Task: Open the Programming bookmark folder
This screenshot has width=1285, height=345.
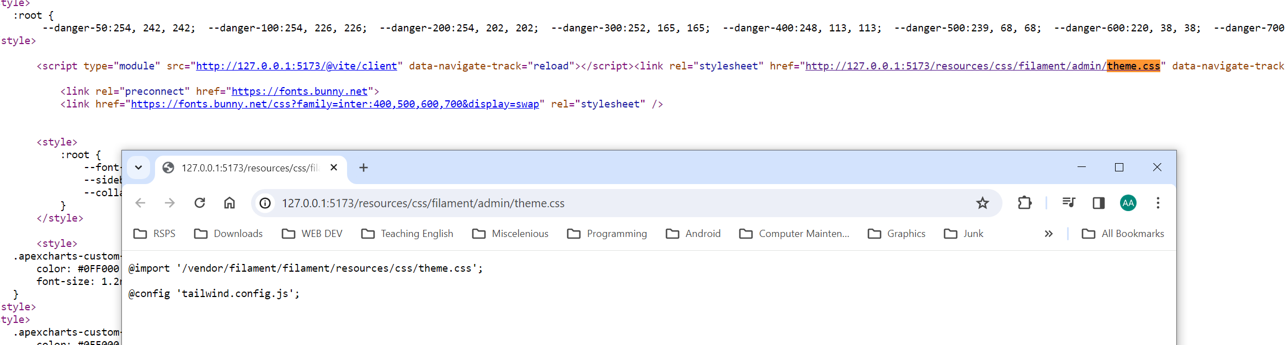Action: tap(607, 234)
